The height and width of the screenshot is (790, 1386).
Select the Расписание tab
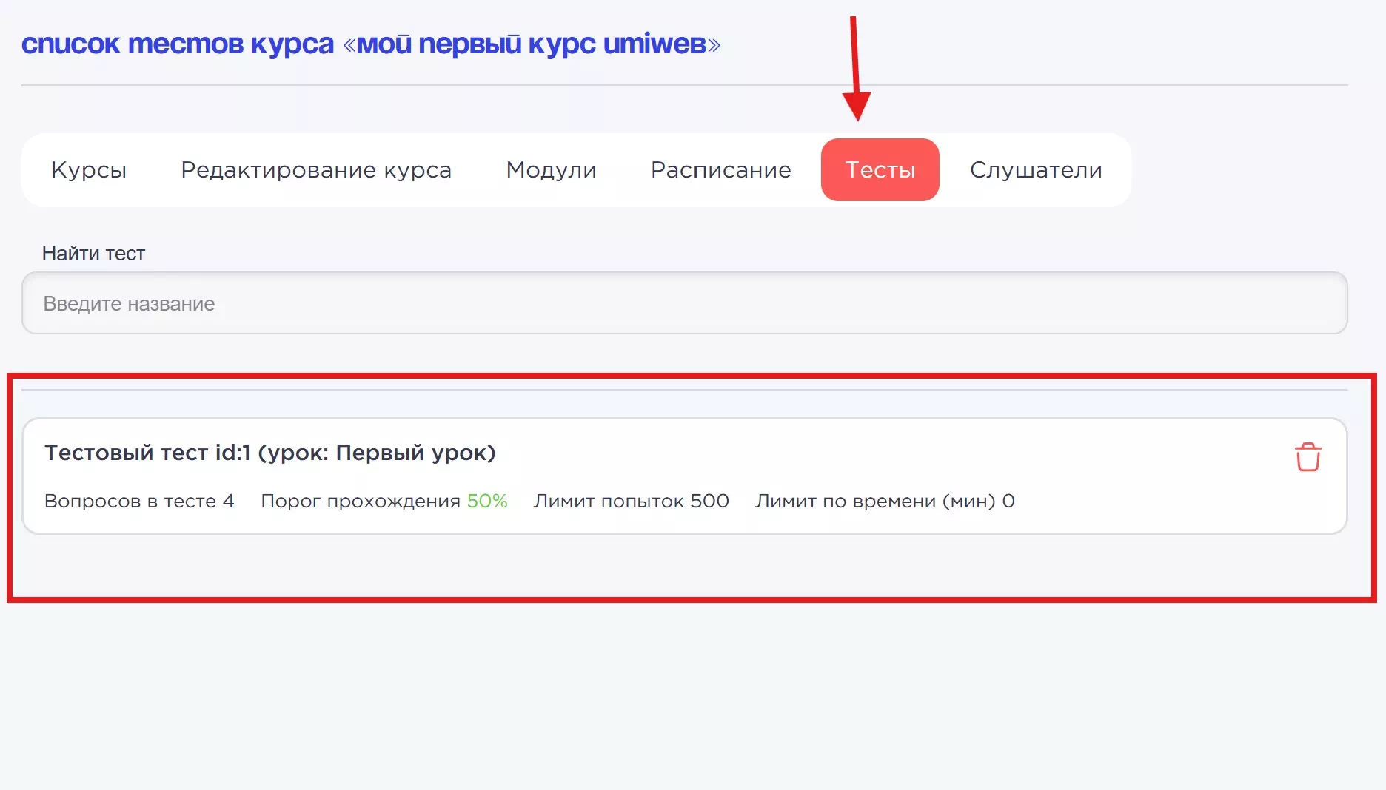click(x=720, y=170)
